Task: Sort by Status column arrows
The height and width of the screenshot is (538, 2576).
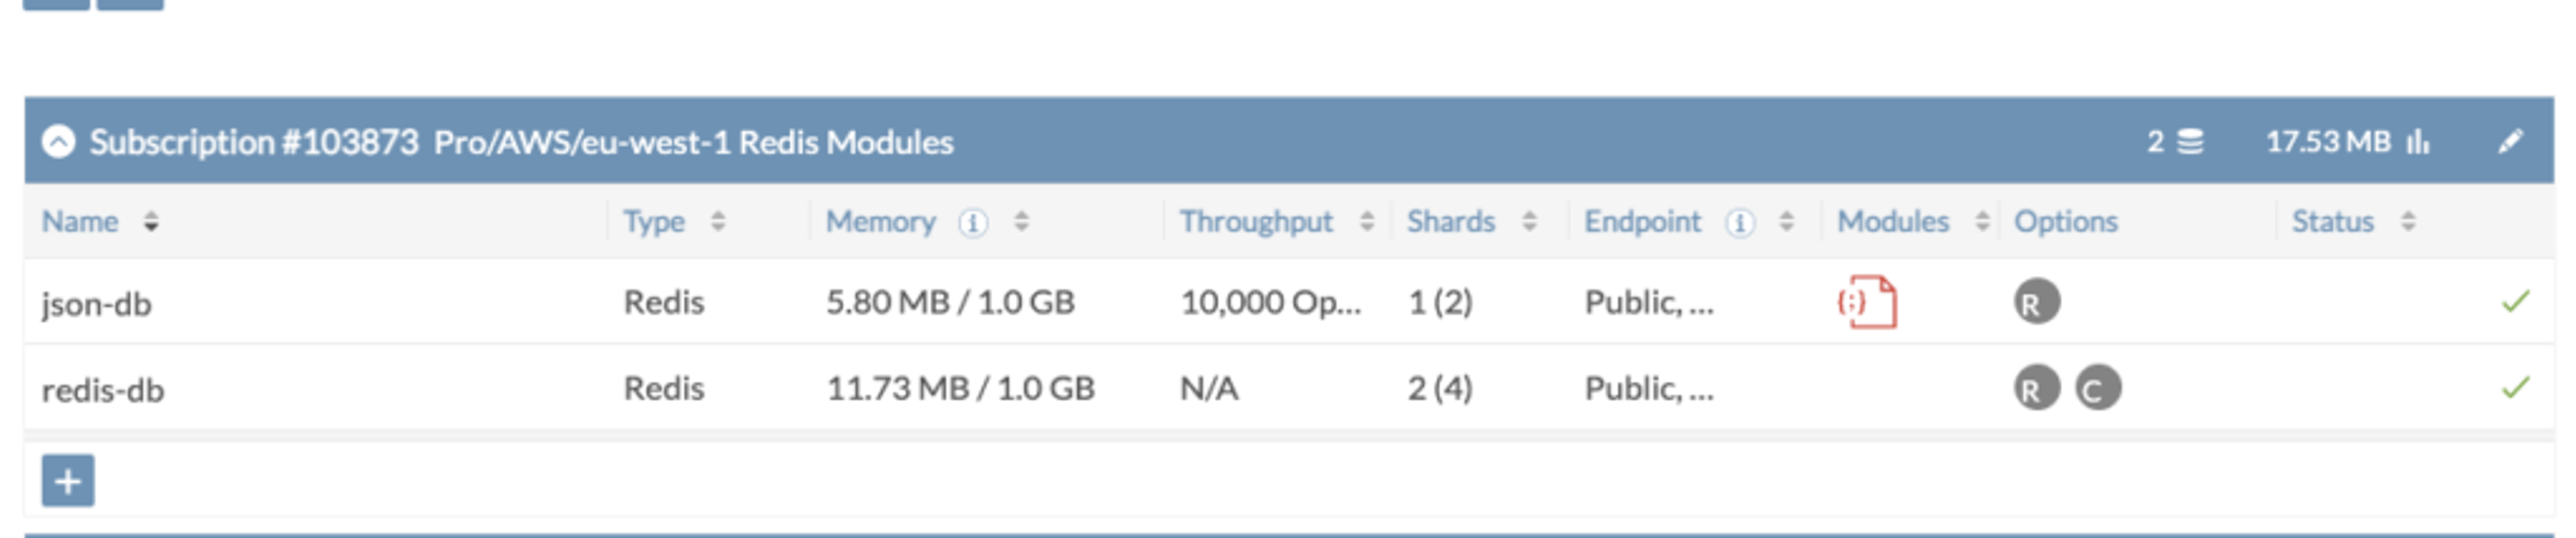Action: tap(2408, 222)
